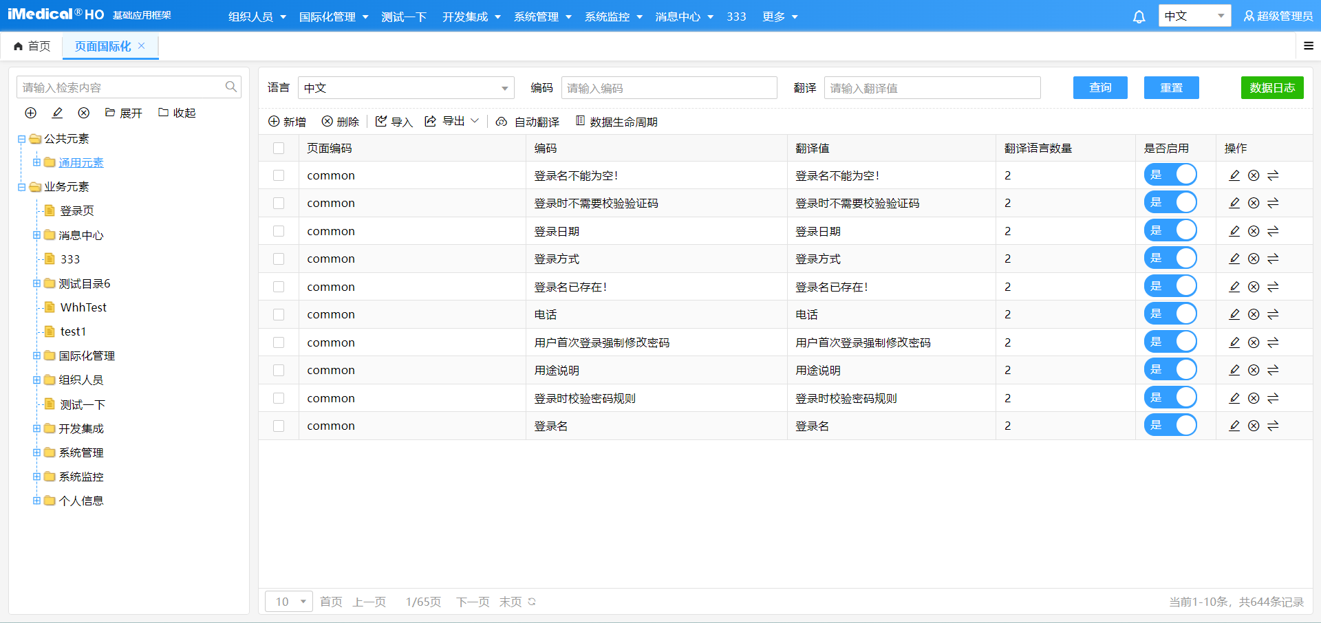Check the 电话 row checkbox
This screenshot has width=1321, height=623.
(x=279, y=314)
